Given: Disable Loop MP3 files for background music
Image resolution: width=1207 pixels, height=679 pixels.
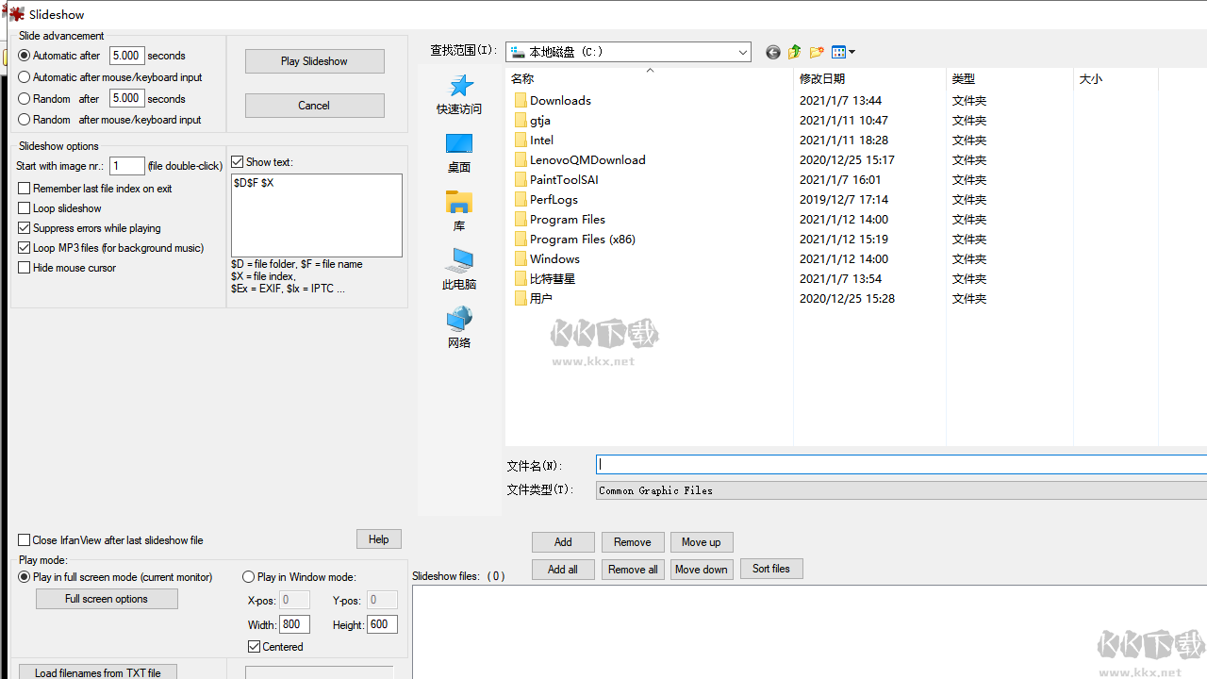Looking at the screenshot, I should coord(25,248).
